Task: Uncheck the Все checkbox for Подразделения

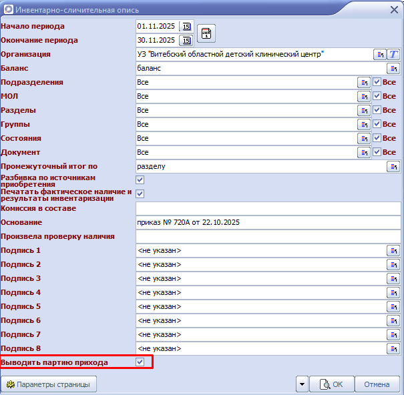Action: pyautogui.click(x=377, y=83)
